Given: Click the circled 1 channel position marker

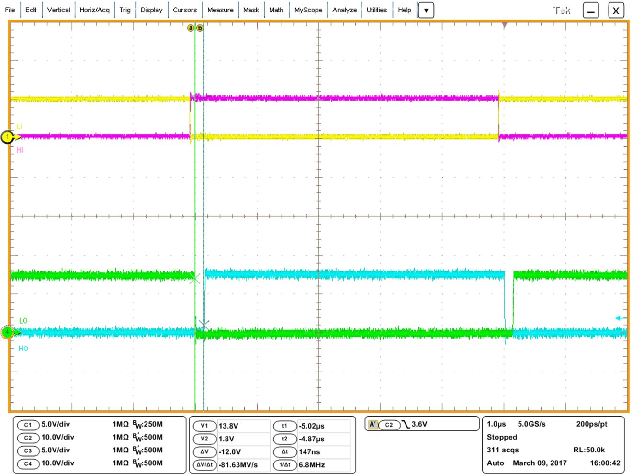Looking at the screenshot, I should 7,137.
